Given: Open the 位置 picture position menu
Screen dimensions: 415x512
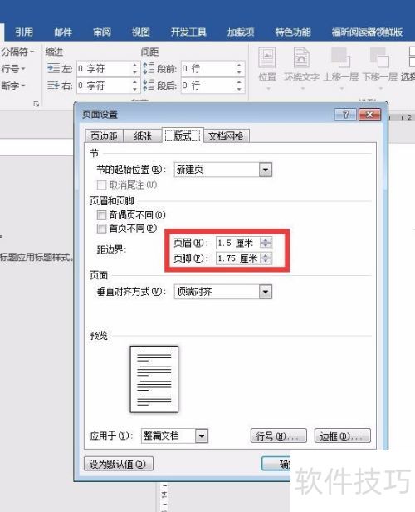Looking at the screenshot, I should tap(267, 68).
